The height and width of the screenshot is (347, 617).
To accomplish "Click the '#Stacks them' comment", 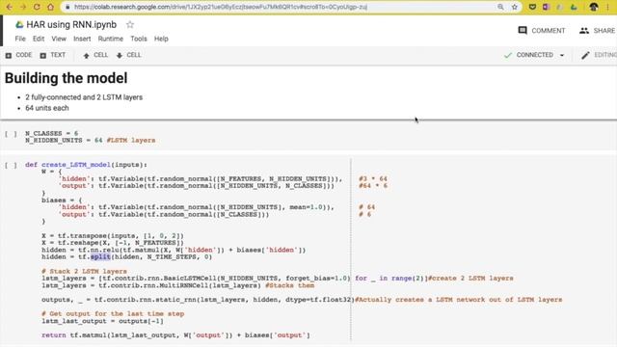I will [x=289, y=285].
